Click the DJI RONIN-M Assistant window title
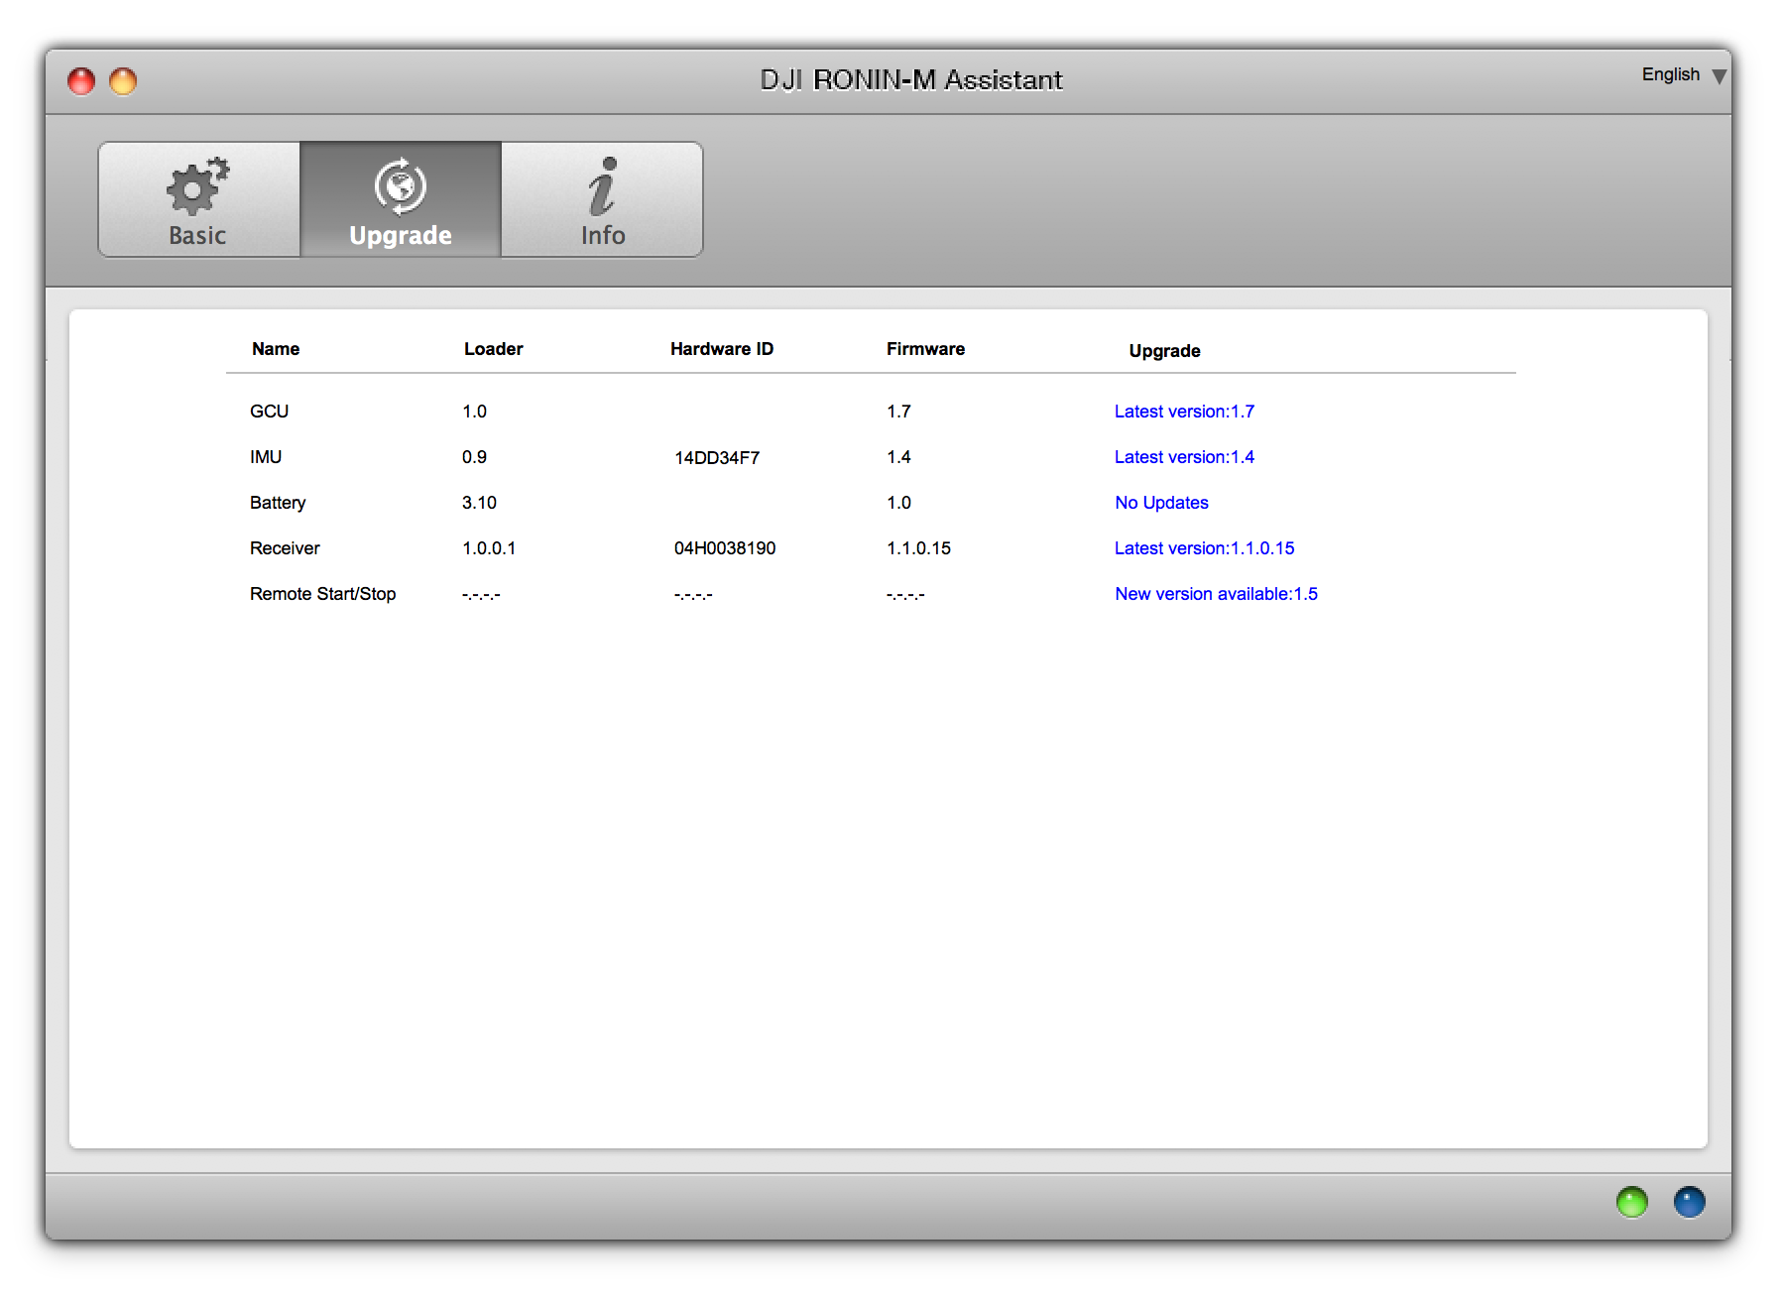 911,80
